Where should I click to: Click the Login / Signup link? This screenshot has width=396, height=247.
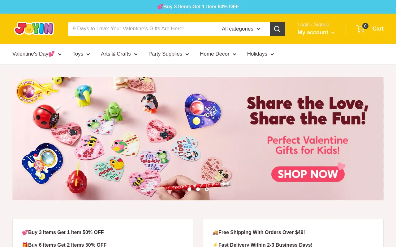(313, 24)
